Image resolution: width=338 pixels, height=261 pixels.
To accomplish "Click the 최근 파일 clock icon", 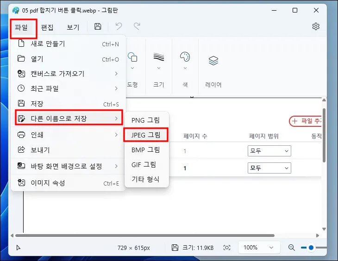I will coord(21,88).
